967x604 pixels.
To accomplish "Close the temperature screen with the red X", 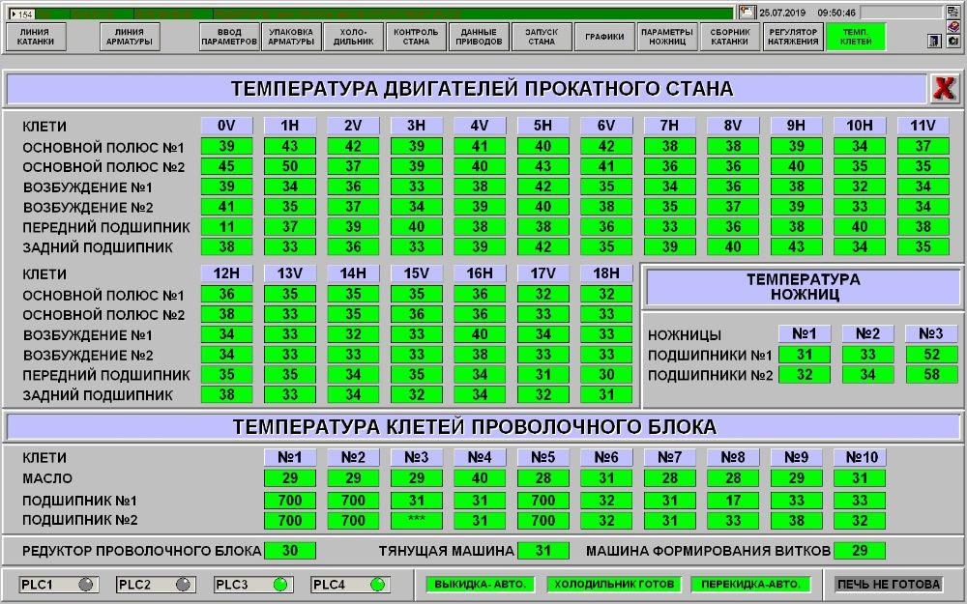I will pos(945,89).
